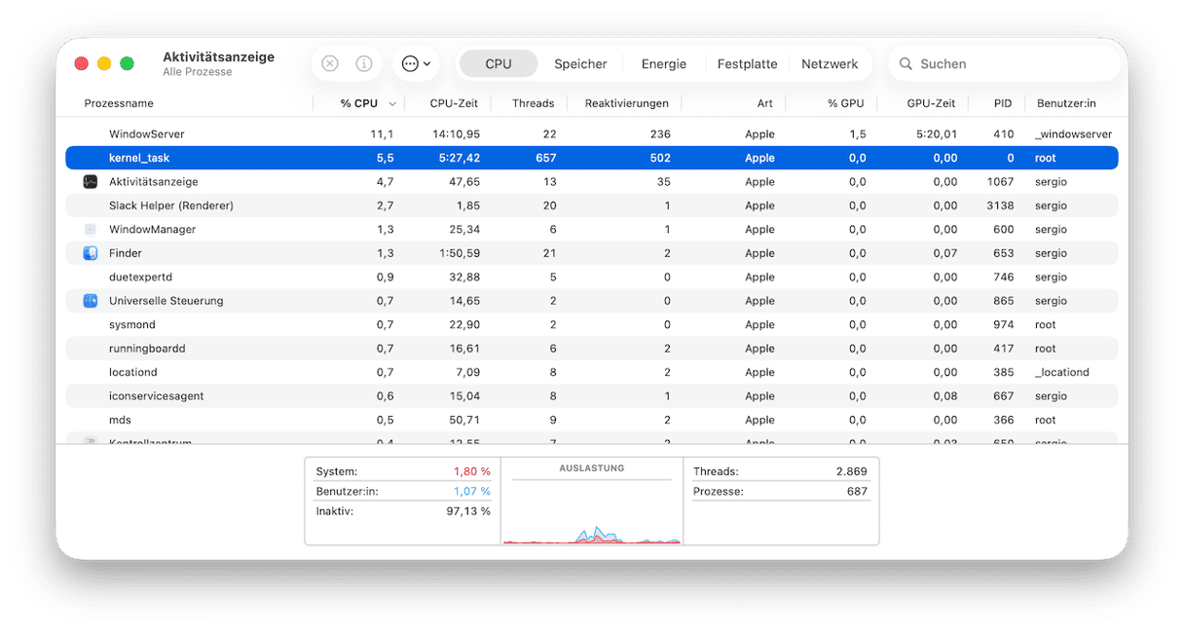Screen dimensions: 1184x633
Task: Open process info with the (i) icon
Action: point(364,63)
